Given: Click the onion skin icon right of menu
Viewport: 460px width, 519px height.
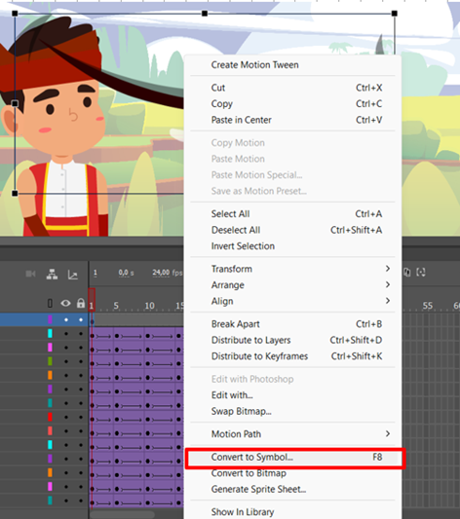Looking at the screenshot, I should [x=407, y=273].
